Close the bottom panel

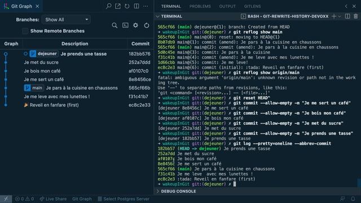pyautogui.click(x=354, y=6)
